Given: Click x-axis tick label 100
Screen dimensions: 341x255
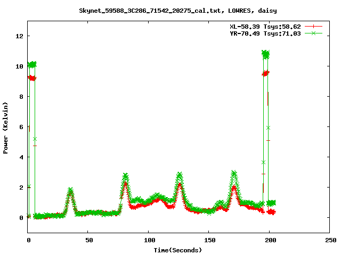Looking at the screenshot, I should (150, 240).
